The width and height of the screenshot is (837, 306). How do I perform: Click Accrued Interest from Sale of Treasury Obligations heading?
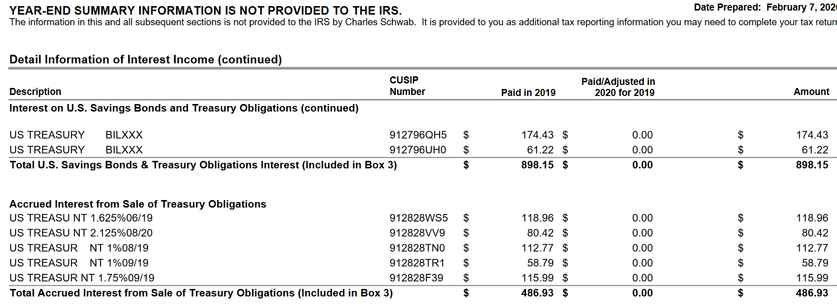(138, 205)
